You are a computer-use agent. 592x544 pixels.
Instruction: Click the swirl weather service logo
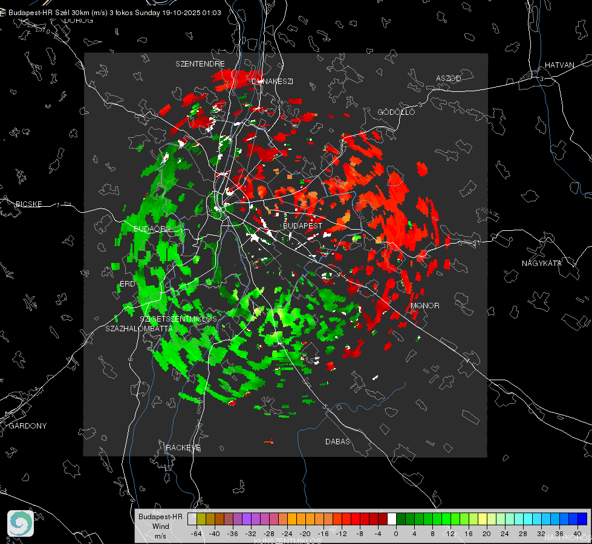point(21,523)
